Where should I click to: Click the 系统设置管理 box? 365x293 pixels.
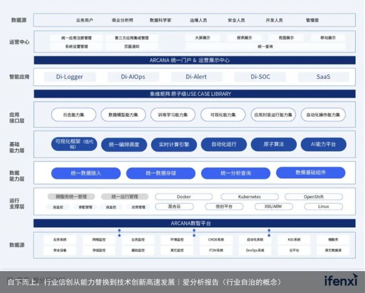point(76,47)
